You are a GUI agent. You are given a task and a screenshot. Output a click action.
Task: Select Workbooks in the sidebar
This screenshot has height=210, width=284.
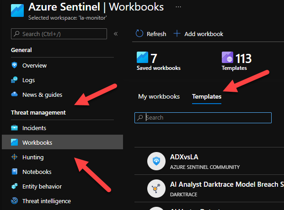(x=62, y=142)
